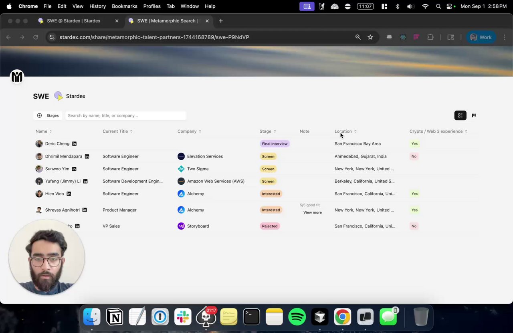Reload the Stardex page

(36, 37)
